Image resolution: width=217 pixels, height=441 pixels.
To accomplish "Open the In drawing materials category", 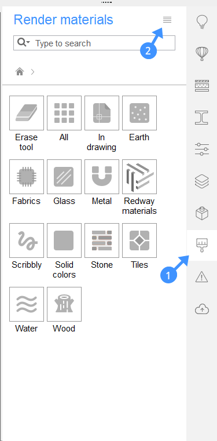I will (102, 113).
